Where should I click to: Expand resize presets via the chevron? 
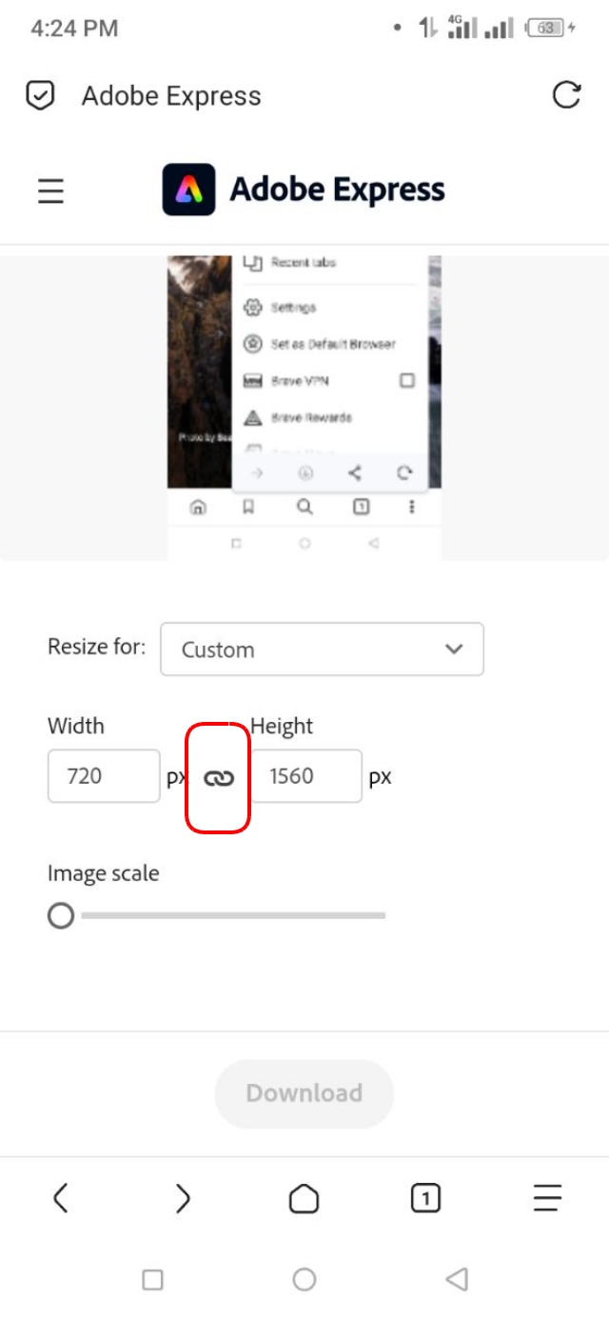(x=452, y=649)
